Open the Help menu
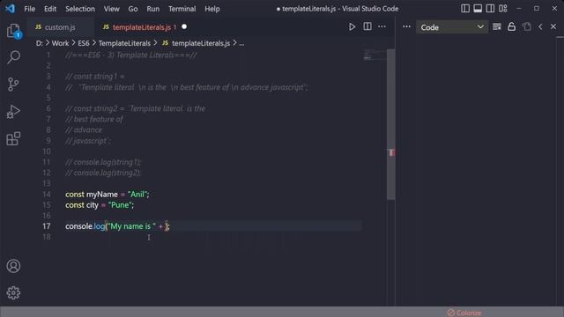The width and height of the screenshot is (564, 317). pos(212,9)
